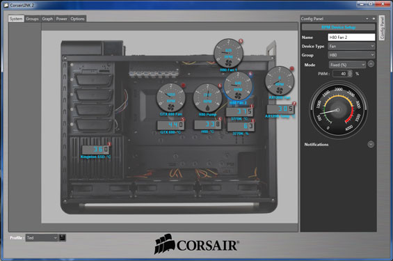This screenshot has width=393, height=261.
Task: Switch to the Graph tab
Action: click(47, 19)
